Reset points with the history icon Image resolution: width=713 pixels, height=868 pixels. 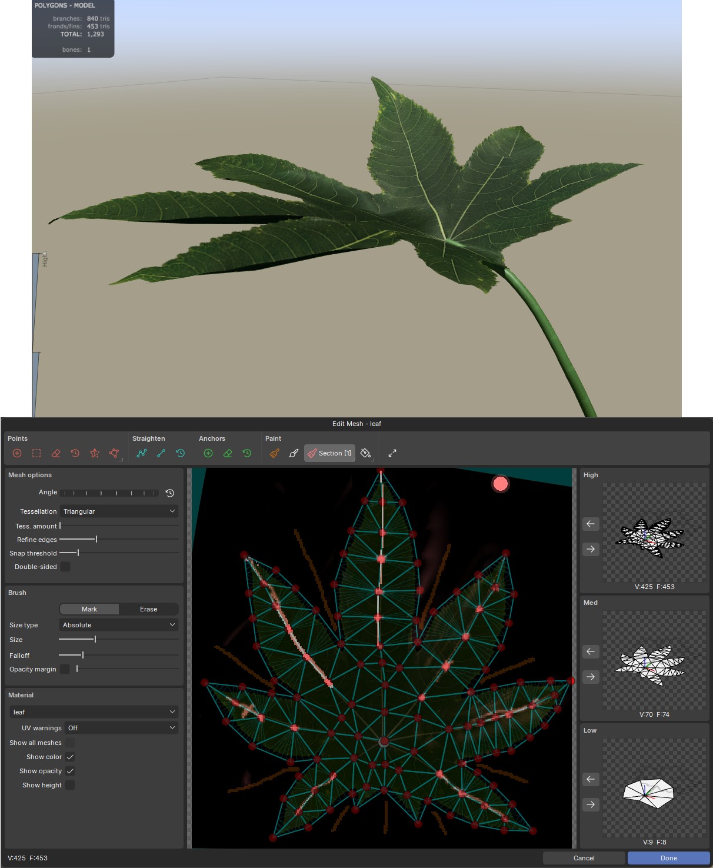[75, 453]
